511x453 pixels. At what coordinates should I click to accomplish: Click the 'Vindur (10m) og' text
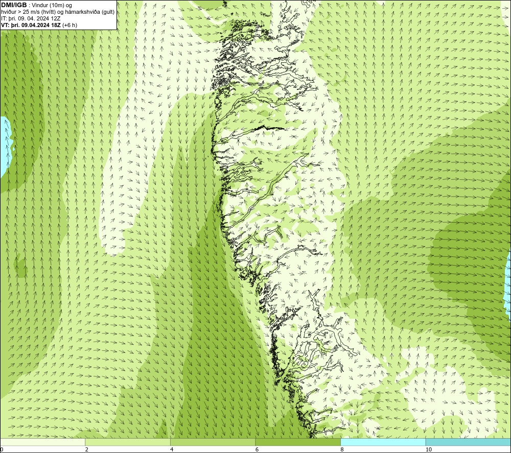pos(52,5)
